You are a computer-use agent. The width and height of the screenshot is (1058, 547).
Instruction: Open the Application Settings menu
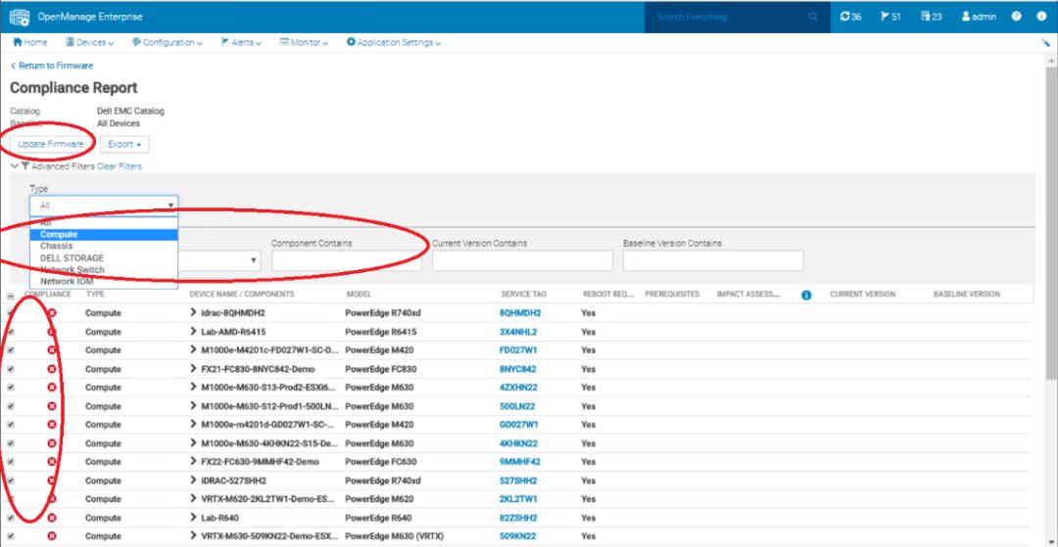(x=394, y=42)
